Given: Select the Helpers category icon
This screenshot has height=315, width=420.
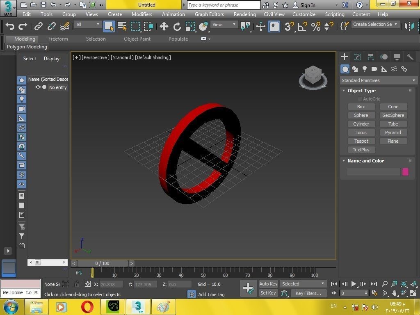Looking at the screenshot, I should point(384,69).
